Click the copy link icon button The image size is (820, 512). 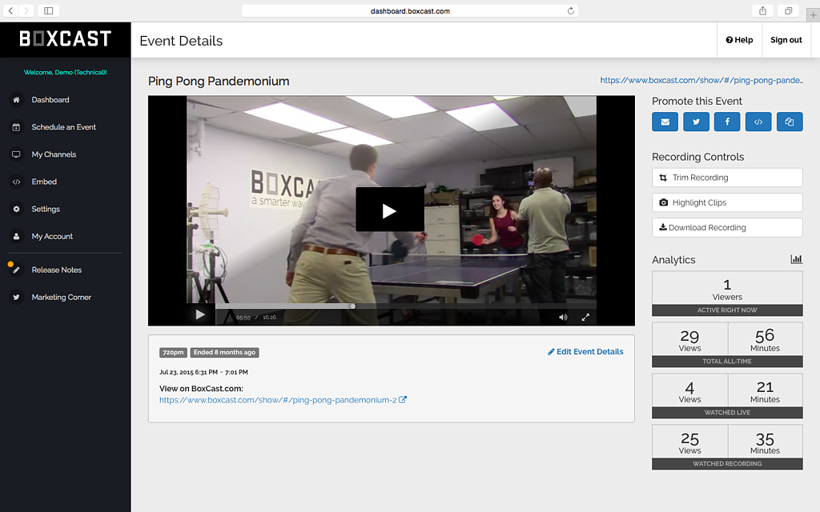790,122
